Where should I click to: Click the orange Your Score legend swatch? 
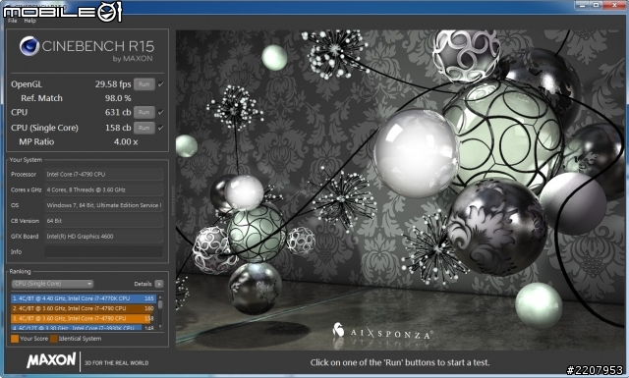pos(15,339)
